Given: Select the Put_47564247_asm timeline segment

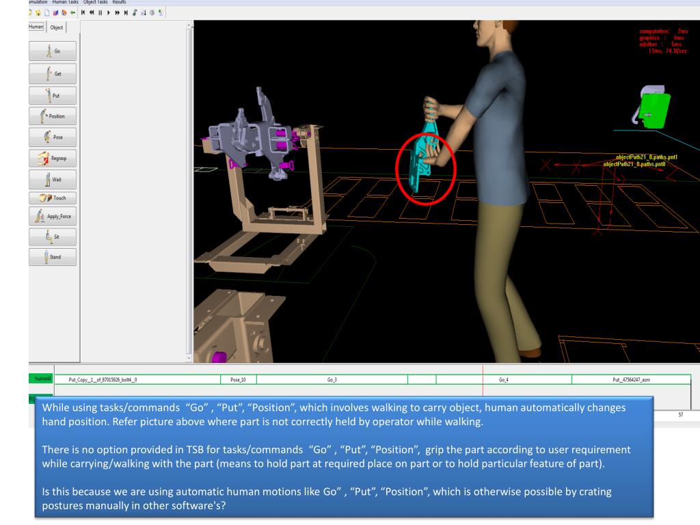Looking at the screenshot, I should coord(631,379).
